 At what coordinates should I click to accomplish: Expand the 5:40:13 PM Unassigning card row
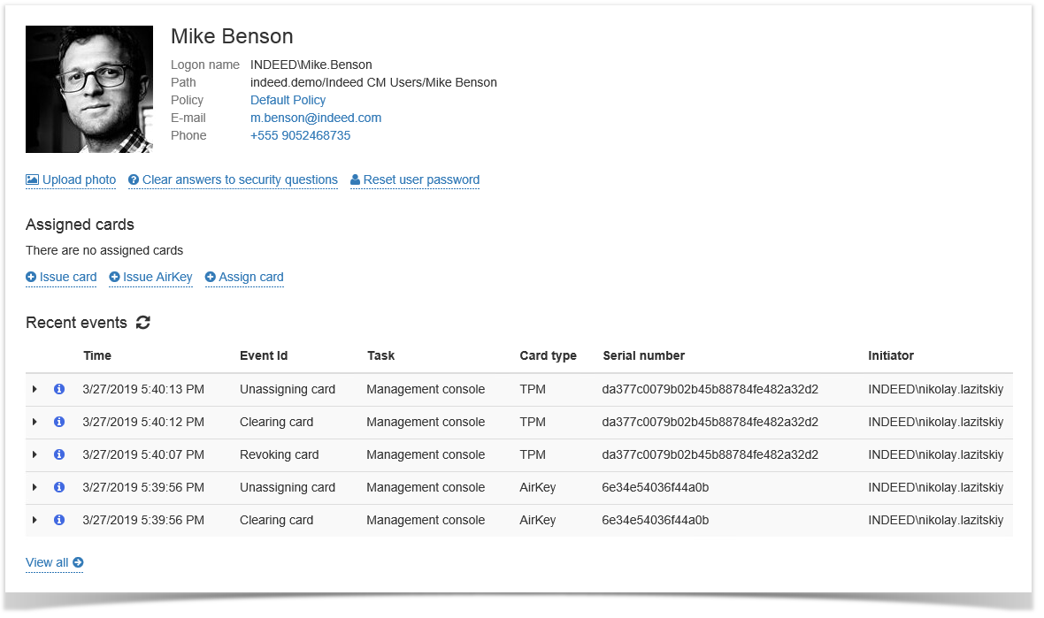click(x=35, y=389)
